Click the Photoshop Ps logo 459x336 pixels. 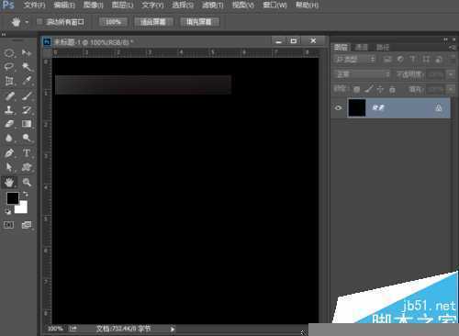(8, 5)
